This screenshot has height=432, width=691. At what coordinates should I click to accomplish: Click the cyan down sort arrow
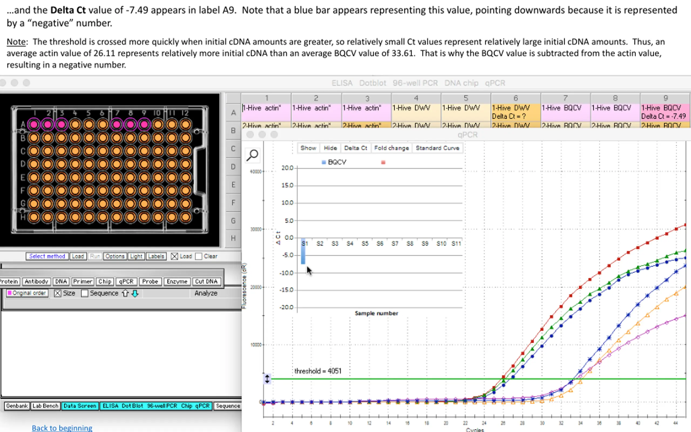pos(135,293)
